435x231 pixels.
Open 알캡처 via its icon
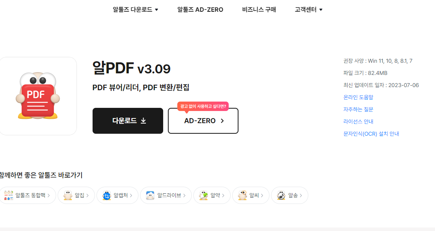pos(107,195)
